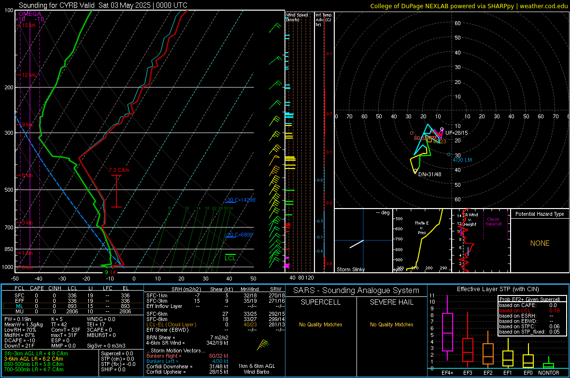Click the SHIP = 0.0 value

coord(113,369)
